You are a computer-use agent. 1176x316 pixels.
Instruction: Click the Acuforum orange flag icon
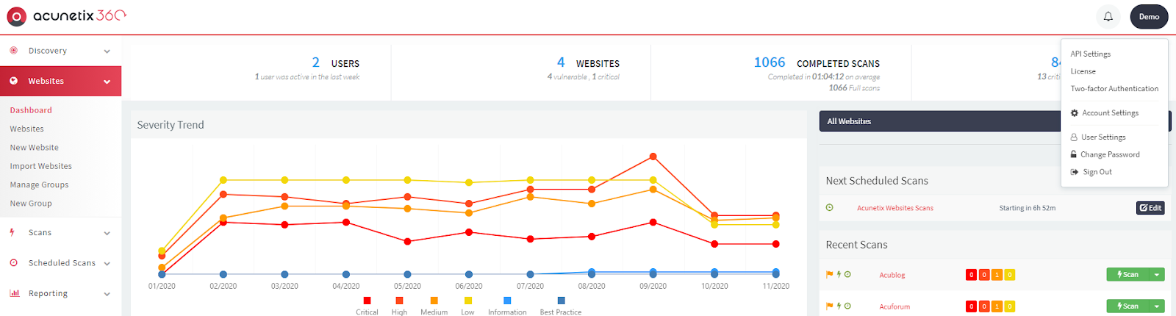pos(830,306)
